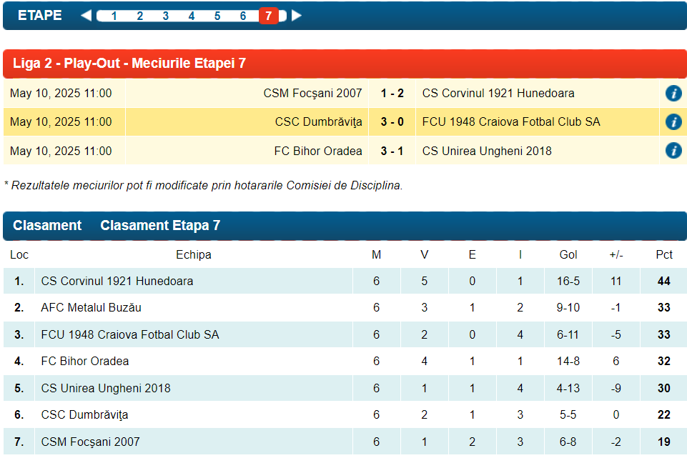Click CSM Focșani 2007 in standings table
687x463 pixels.
click(x=90, y=442)
